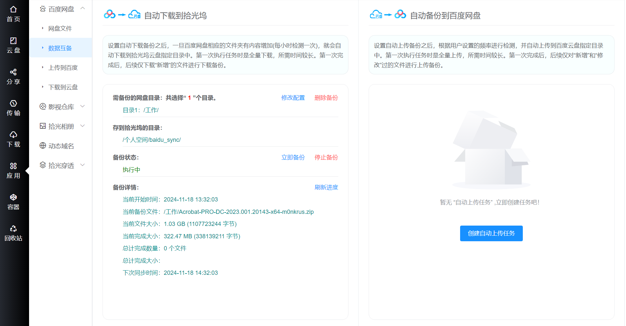Collapse the 百度网盘 menu chevron

point(83,8)
